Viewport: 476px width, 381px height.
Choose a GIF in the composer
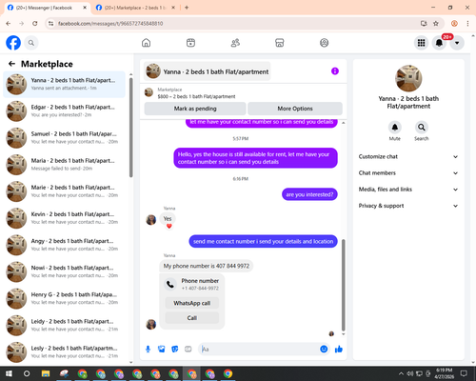[188, 350]
